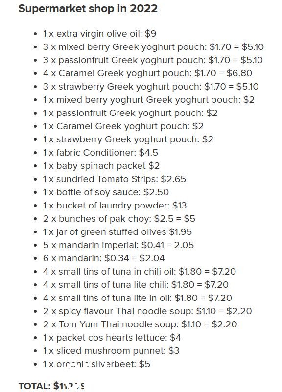The height and width of the screenshot is (392, 282).
Task: Click the packet cos hearts lettuce item
Action: tap(112, 338)
